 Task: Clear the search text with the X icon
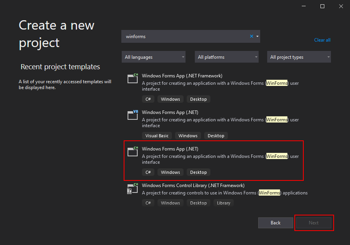(252, 36)
